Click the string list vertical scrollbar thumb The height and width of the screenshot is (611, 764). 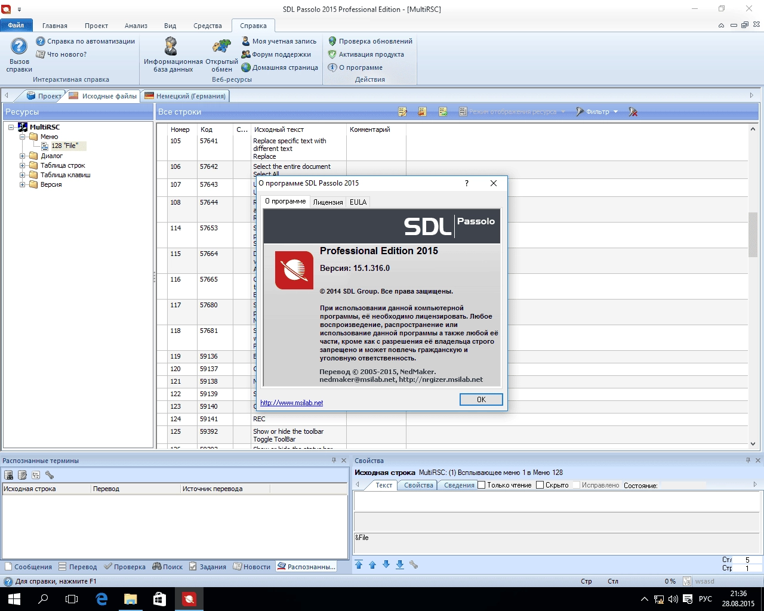tap(753, 234)
